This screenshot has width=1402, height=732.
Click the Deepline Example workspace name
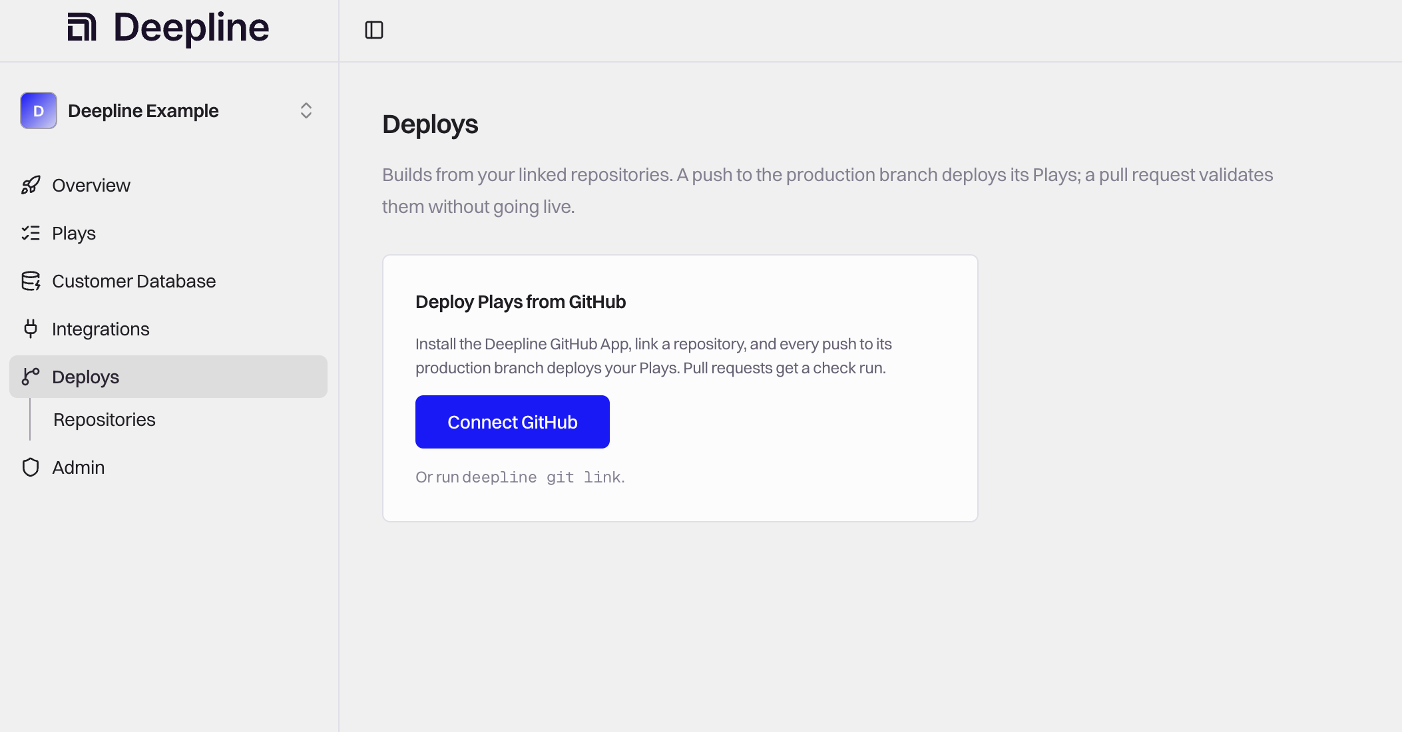(x=143, y=111)
